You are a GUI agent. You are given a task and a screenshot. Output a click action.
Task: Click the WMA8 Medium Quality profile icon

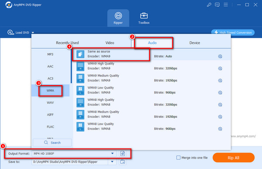click(x=80, y=115)
